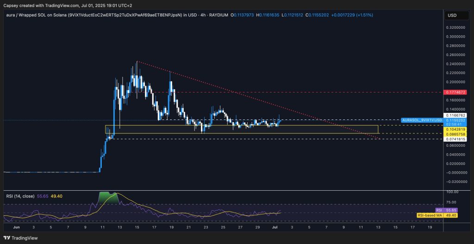Screen dimensions: 474x244
Task: Click the Jun label on the time axis
Action: click(16, 227)
